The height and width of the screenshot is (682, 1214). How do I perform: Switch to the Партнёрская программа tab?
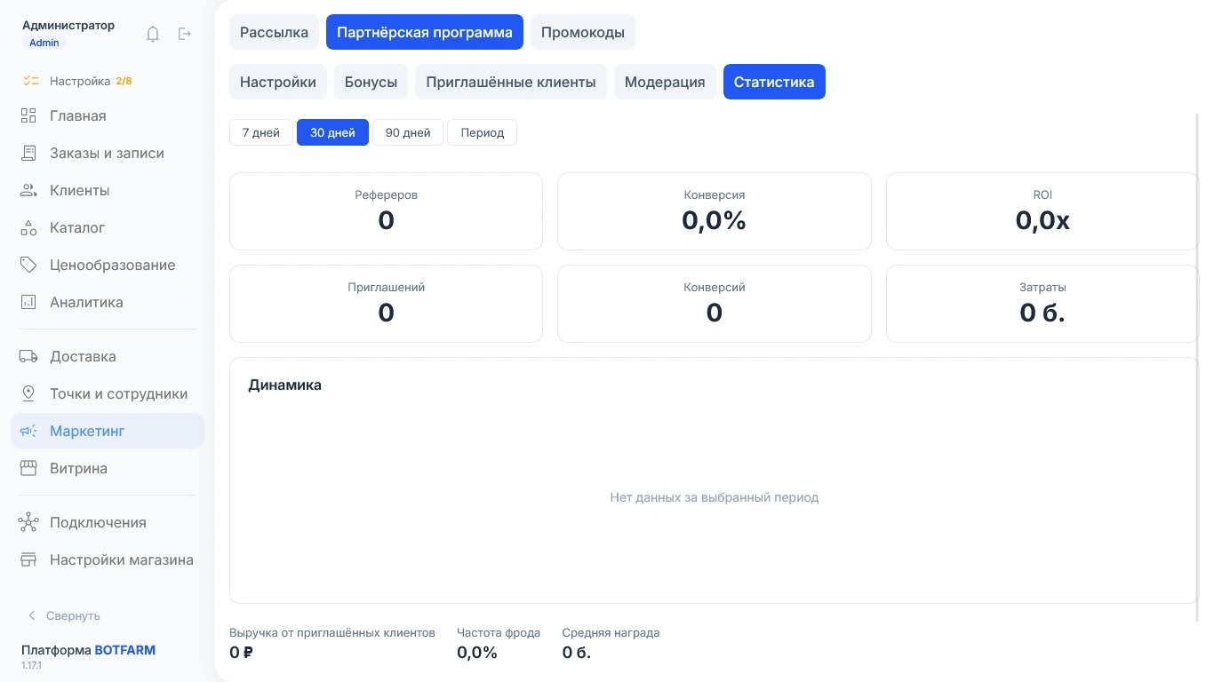(425, 32)
